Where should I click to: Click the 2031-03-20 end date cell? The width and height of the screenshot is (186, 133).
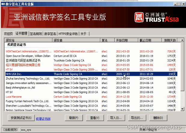[x=146, y=51]
